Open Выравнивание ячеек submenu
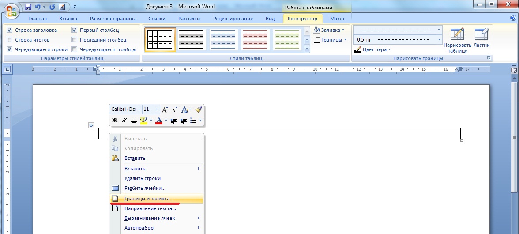This screenshot has height=234, width=519. pos(156,218)
